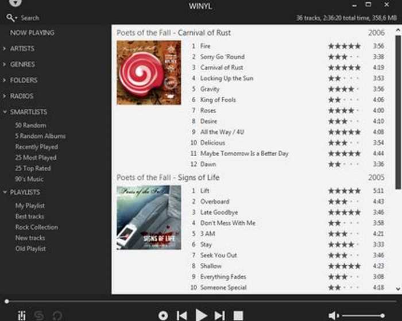Open NOW PLAYING view
The height and width of the screenshot is (321, 402).
click(x=32, y=33)
